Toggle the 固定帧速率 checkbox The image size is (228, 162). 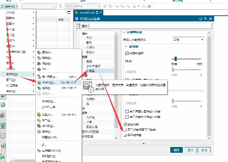point(127,53)
